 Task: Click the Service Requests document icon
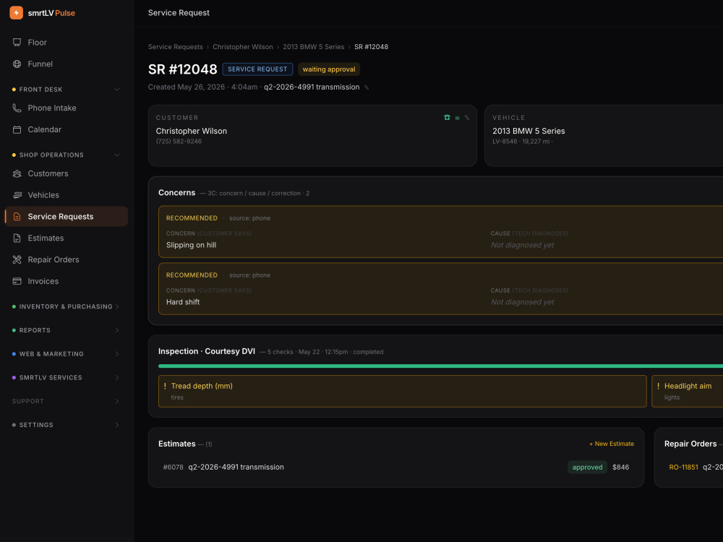pos(17,217)
